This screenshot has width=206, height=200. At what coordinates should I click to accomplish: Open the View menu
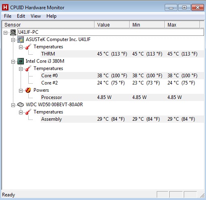coord(36,16)
